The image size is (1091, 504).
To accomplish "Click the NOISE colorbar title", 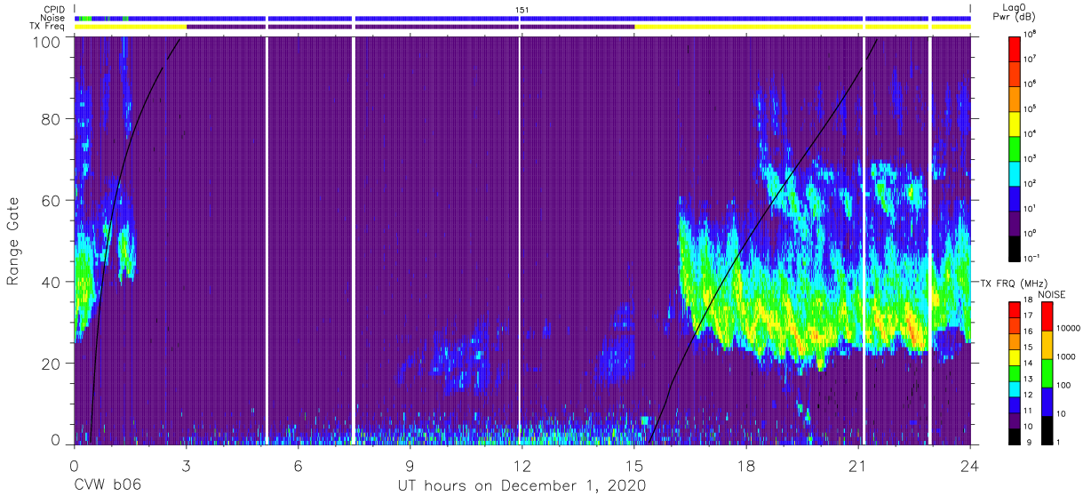I will pyautogui.click(x=1051, y=293).
